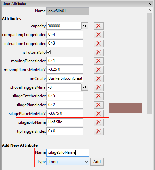Click the Add button for new attribute
The width and height of the screenshot is (155, 170).
tap(97, 162)
